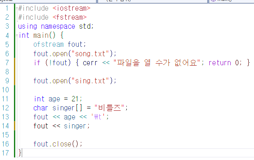This screenshot has width=254, height=160.
Task: Click the main function name
Action: pyautogui.click(x=41, y=35)
